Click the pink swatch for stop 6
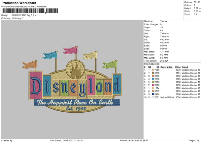 (x=153, y=85)
